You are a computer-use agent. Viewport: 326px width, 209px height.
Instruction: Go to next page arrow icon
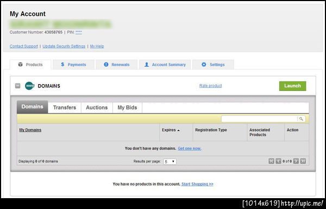coord(296,161)
